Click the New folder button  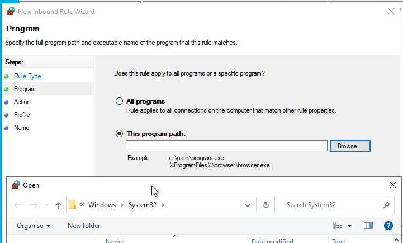pos(84,226)
